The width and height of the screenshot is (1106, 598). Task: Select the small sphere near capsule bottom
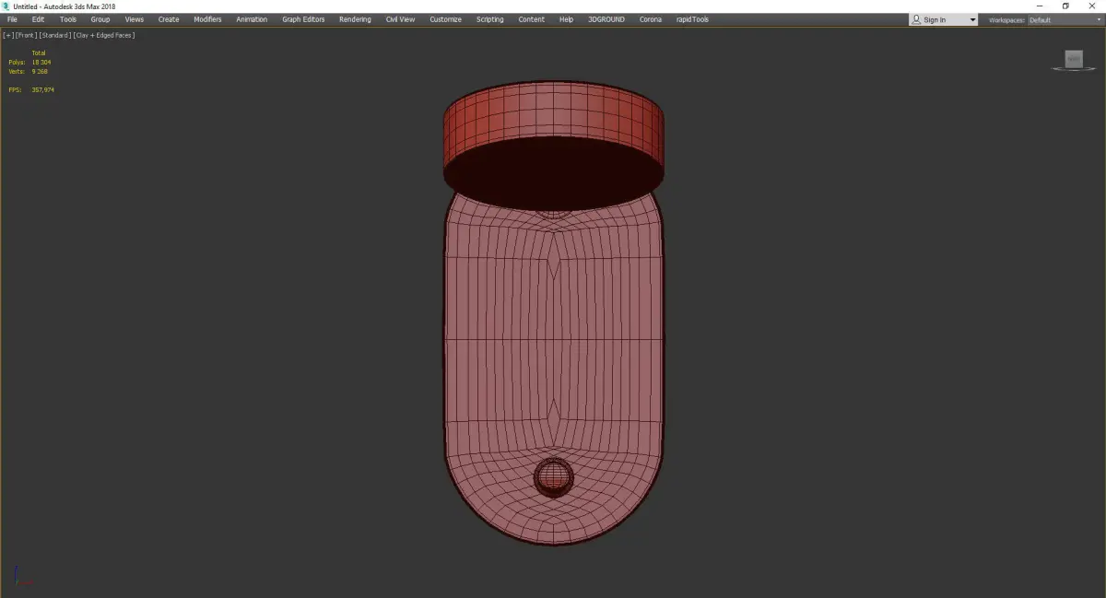[554, 476]
